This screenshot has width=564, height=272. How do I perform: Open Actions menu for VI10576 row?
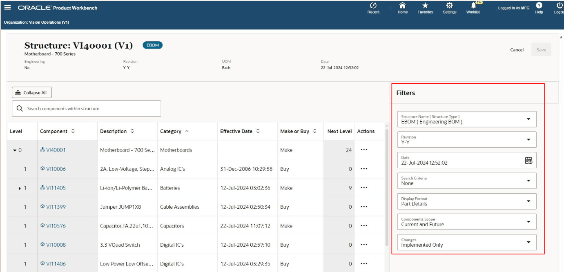(364, 226)
